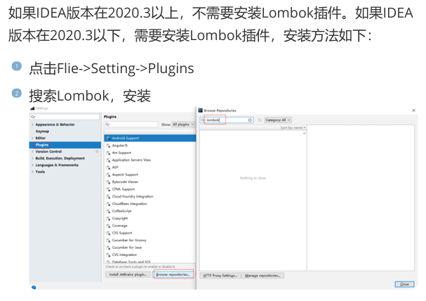
Task: Expand the Appearance & Behavior node
Action: (x=32, y=124)
